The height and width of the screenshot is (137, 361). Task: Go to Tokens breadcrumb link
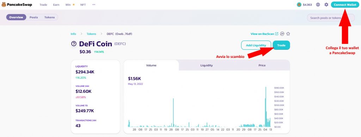tap(91, 34)
